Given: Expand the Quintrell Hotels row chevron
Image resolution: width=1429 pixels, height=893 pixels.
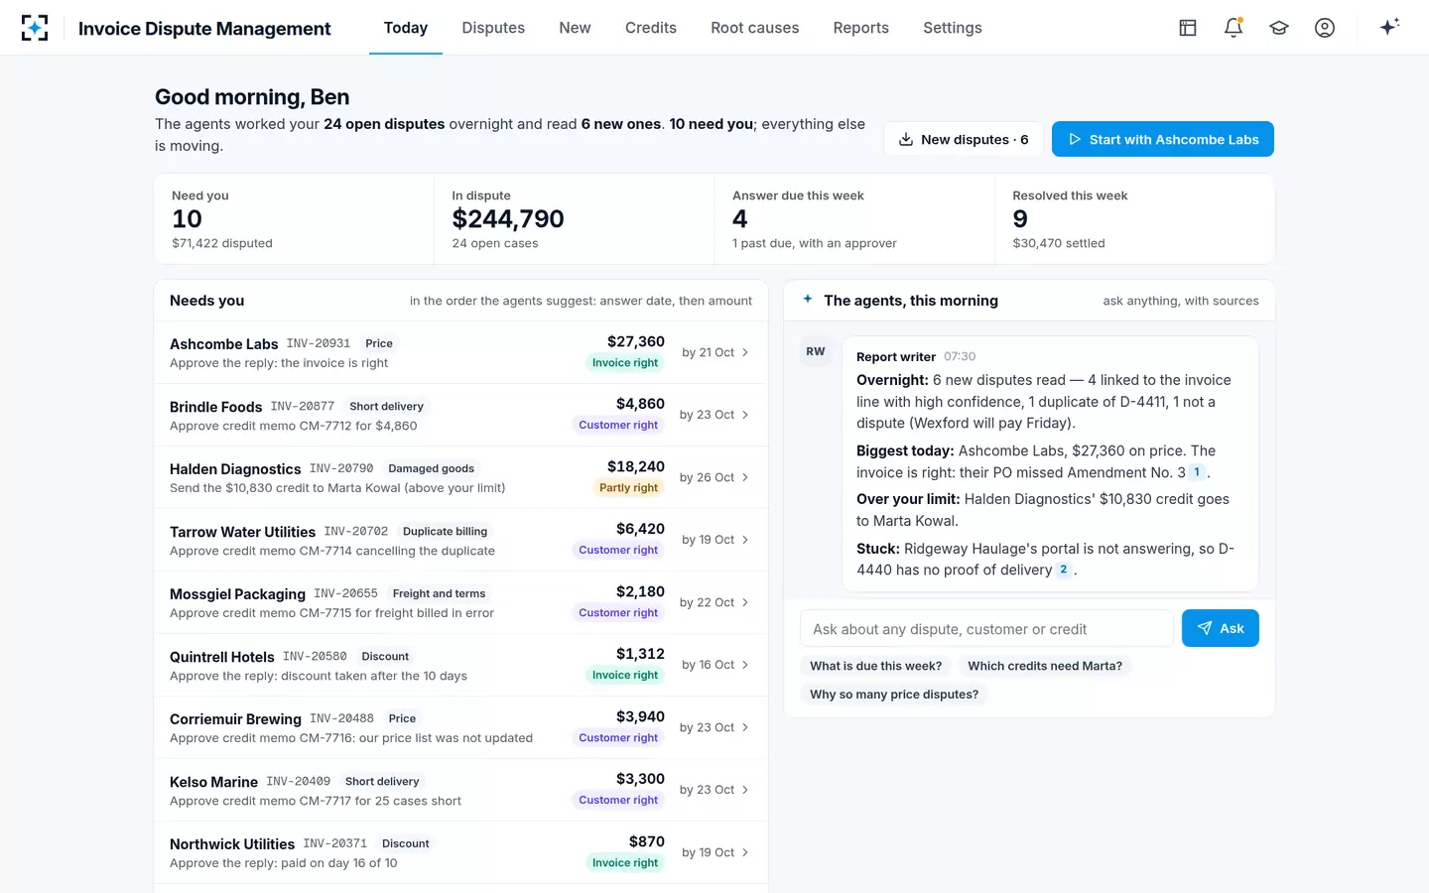Looking at the screenshot, I should pyautogui.click(x=745, y=665).
